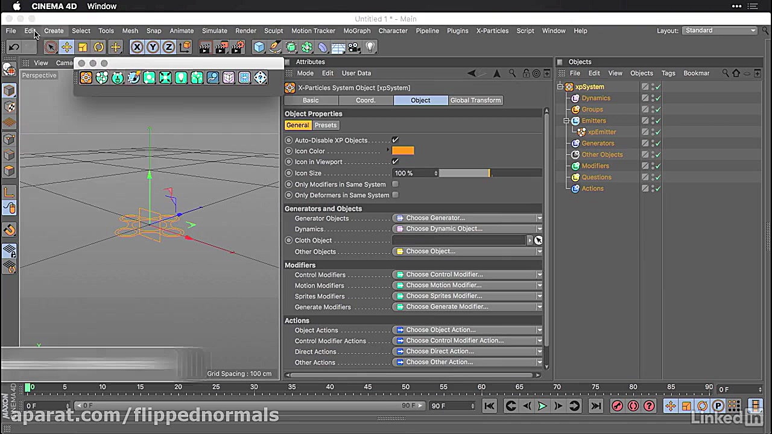The width and height of the screenshot is (772, 434).
Task: Change the Icon Color orange swatch
Action: pyautogui.click(x=403, y=151)
